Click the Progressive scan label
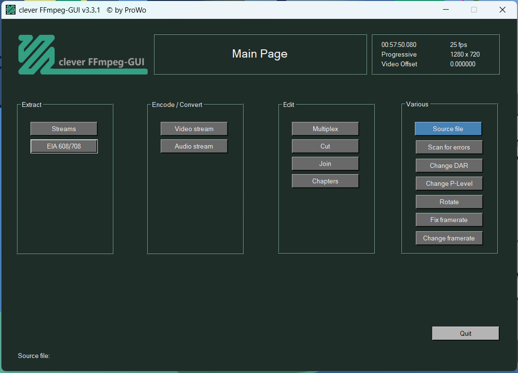The image size is (518, 373). [399, 55]
